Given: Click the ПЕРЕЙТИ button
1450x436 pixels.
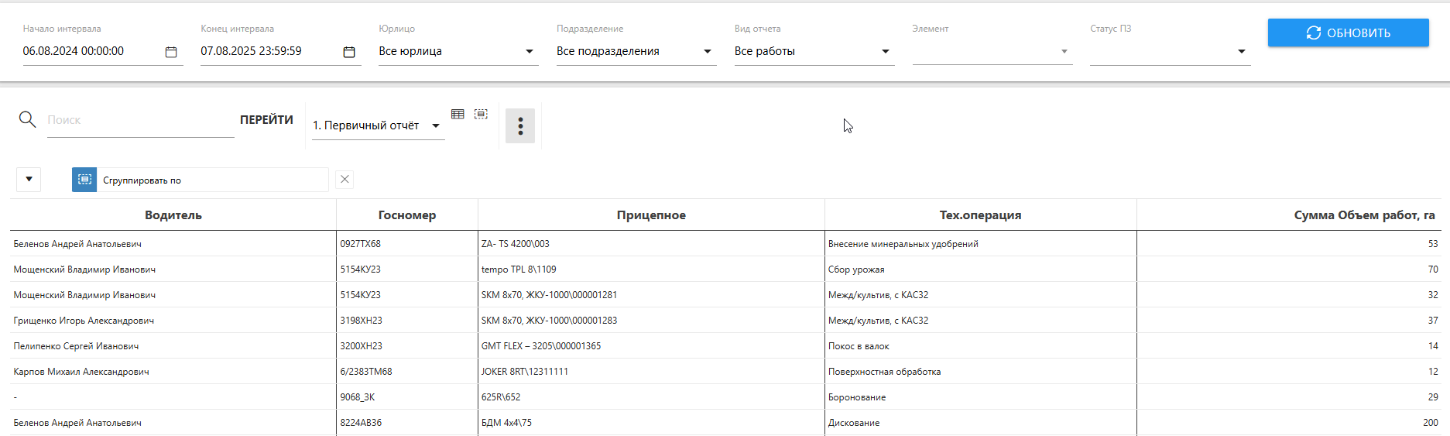Looking at the screenshot, I should (266, 120).
